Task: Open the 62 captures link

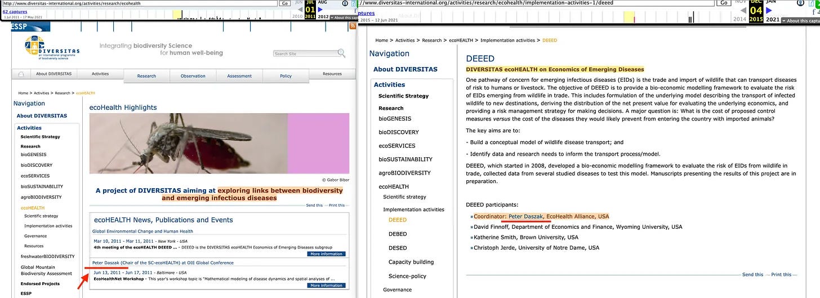Action: (15, 11)
